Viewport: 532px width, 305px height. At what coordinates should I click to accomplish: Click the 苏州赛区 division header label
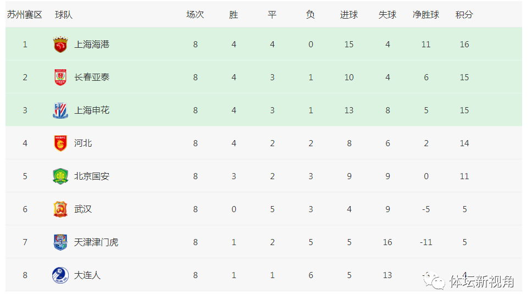pyautogui.click(x=24, y=15)
